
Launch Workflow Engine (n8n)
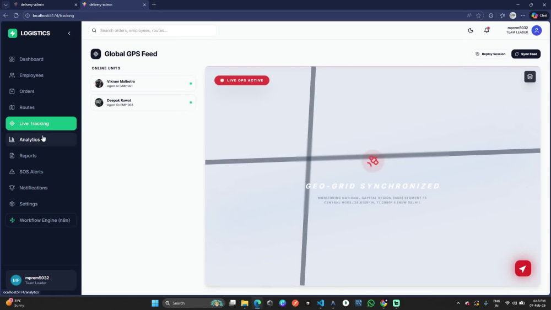41,220
